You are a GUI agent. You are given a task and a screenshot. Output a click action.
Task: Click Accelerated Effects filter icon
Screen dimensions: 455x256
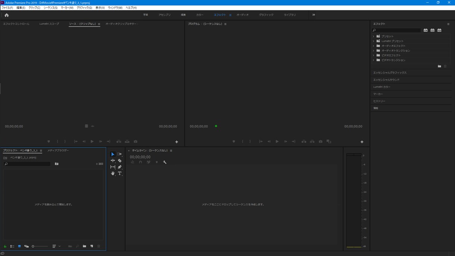[x=426, y=30]
